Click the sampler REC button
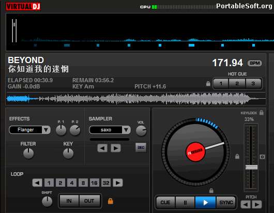 click(x=141, y=147)
